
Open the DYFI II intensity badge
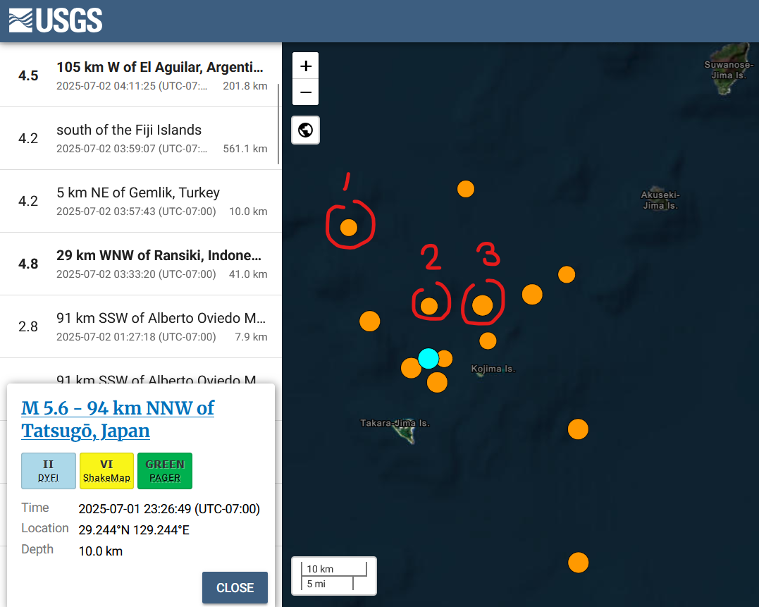(49, 471)
